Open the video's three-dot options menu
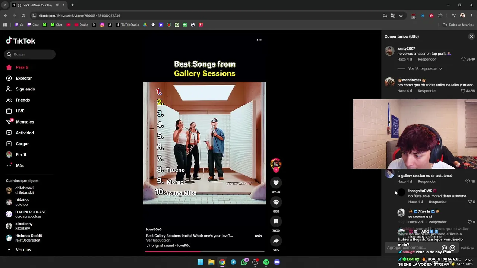This screenshot has height=268, width=477. tap(259, 40)
